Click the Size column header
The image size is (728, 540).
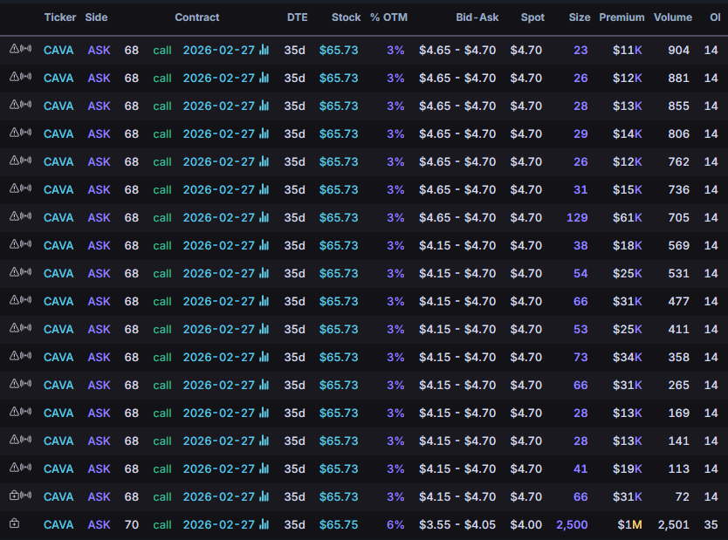(x=578, y=17)
